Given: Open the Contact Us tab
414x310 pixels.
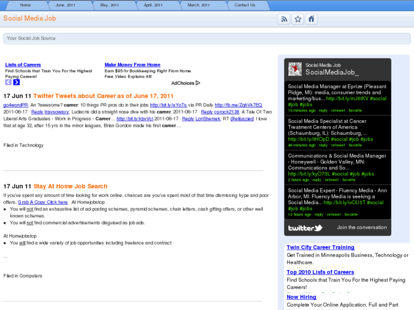Looking at the screenshot, I should [x=245, y=5].
